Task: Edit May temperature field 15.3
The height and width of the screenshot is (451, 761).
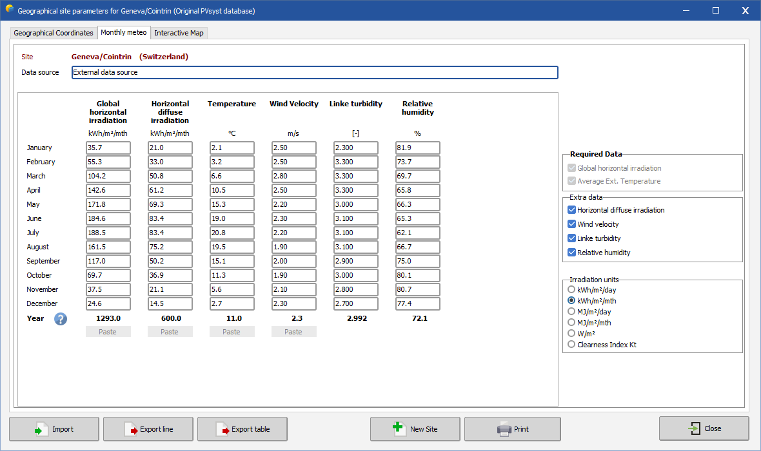Action: [232, 204]
